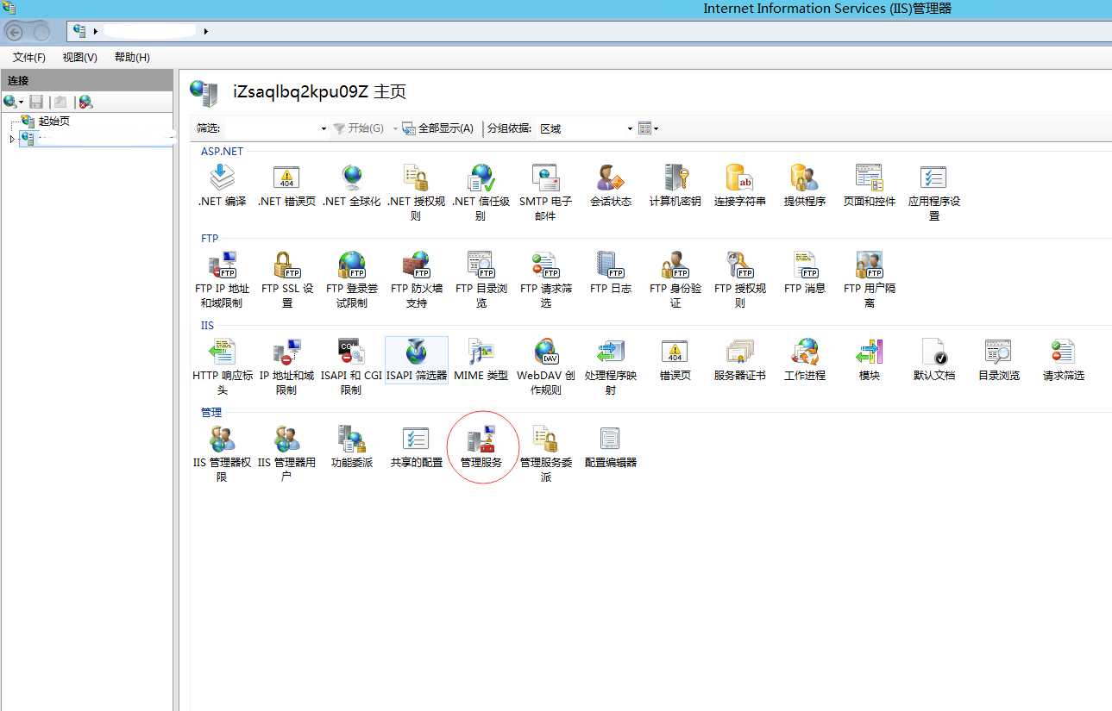Open 请求筛选 in IIS section
Viewport: 1112px width, 711px height.
[x=1064, y=360]
